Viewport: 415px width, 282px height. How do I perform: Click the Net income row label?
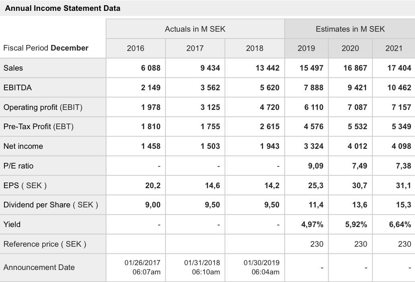coord(23,146)
